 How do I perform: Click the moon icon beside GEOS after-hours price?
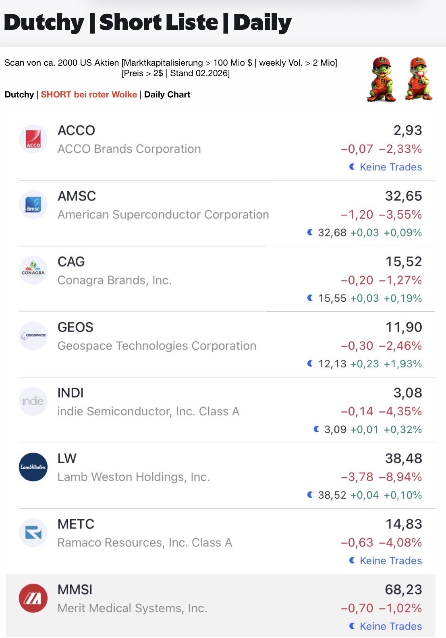pyautogui.click(x=310, y=364)
